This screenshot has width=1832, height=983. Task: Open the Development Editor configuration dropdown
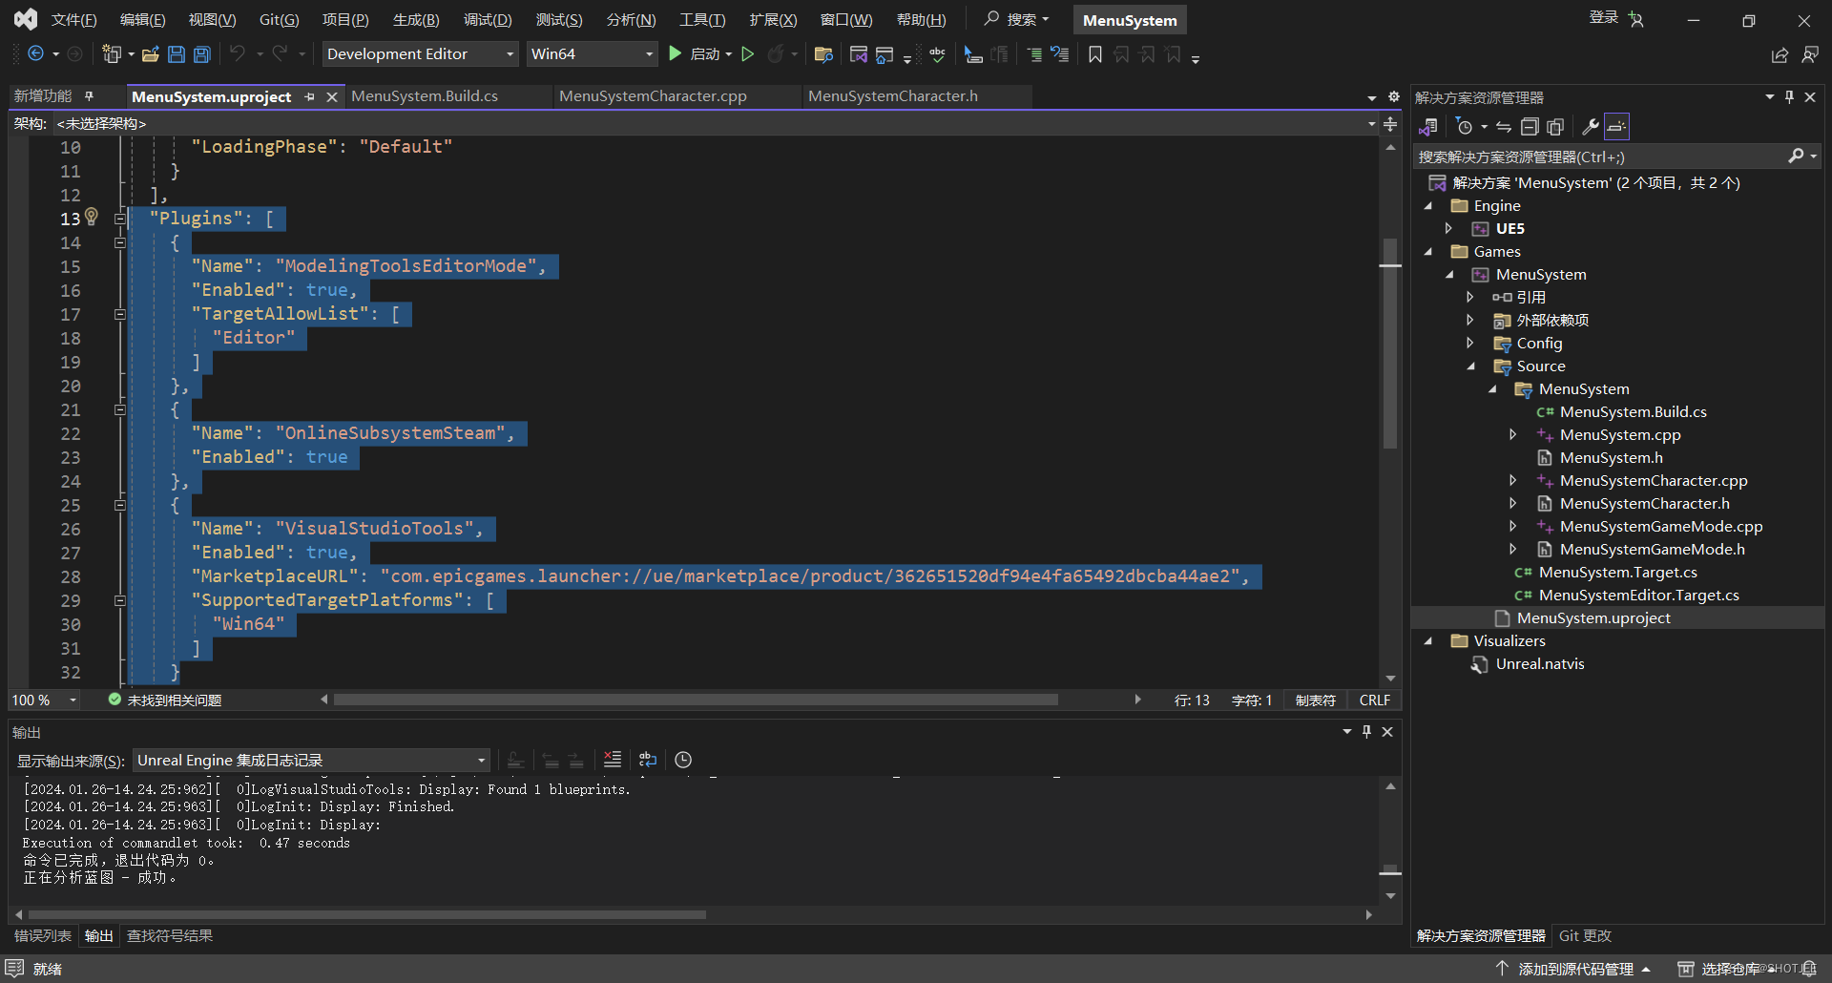coord(420,53)
